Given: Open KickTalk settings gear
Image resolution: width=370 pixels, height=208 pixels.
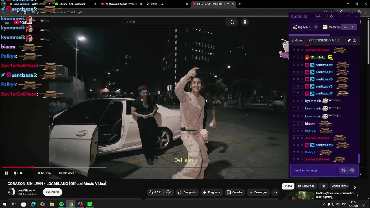Looking at the screenshot, I should coord(331,16).
